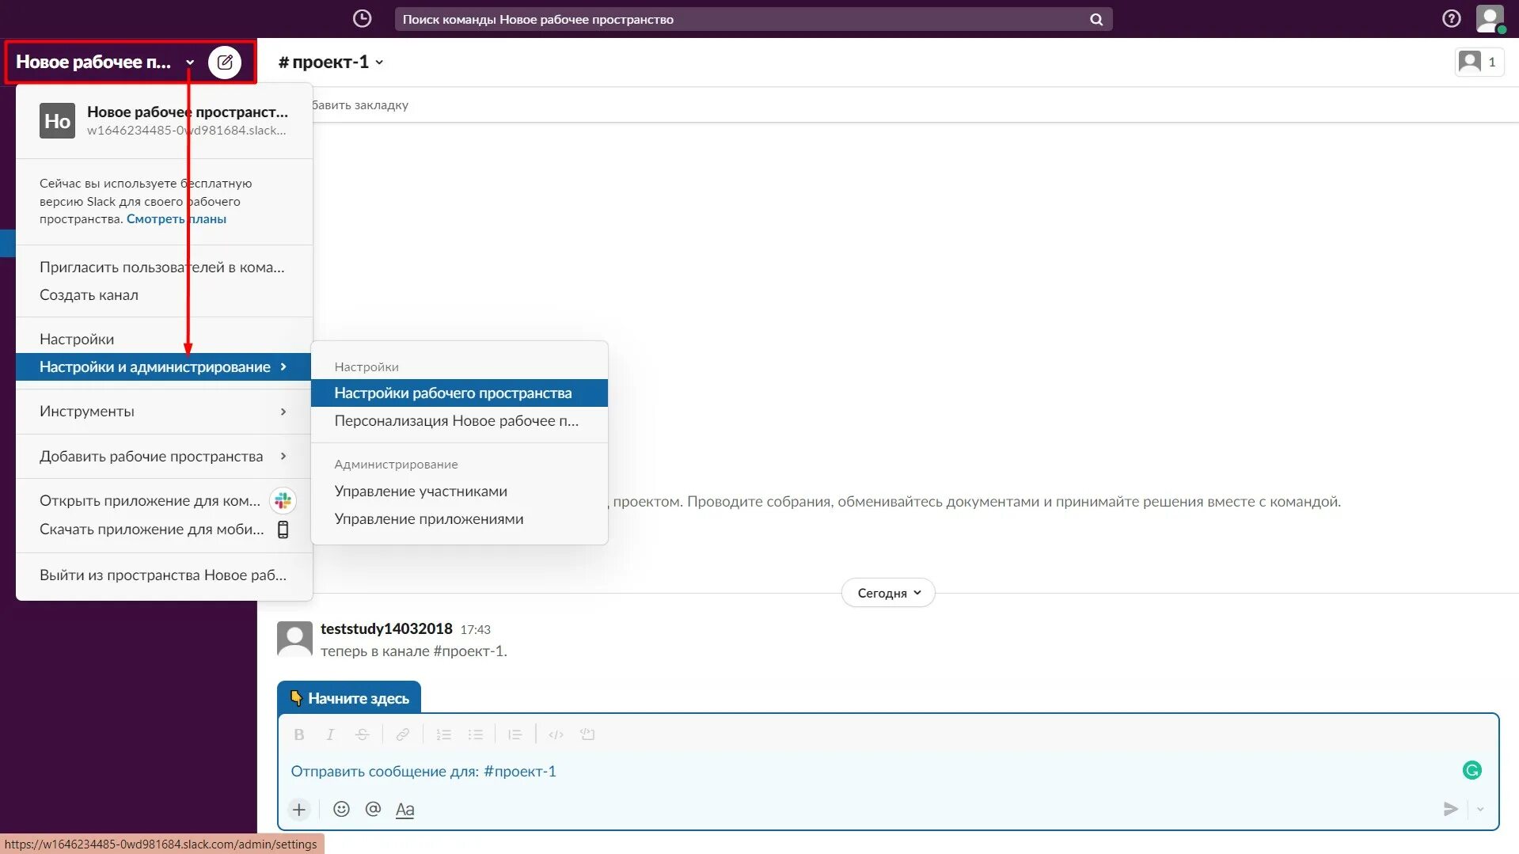Insert a bulleted list
The image size is (1519, 854).
click(475, 734)
